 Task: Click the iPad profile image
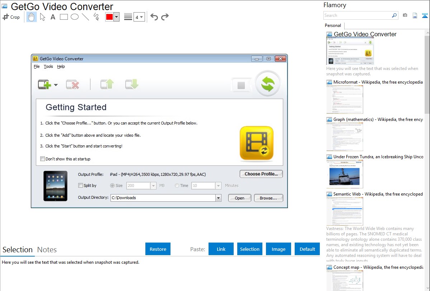click(55, 186)
